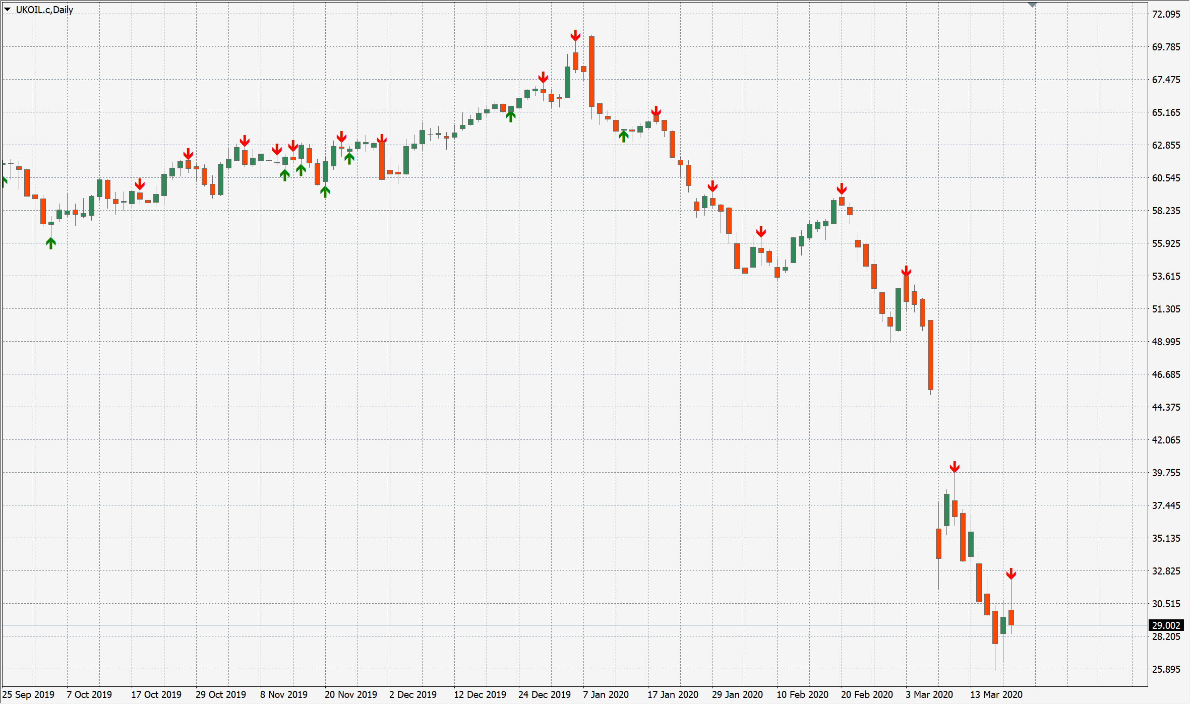Select the lowest green arrow in November 2019

click(x=325, y=191)
